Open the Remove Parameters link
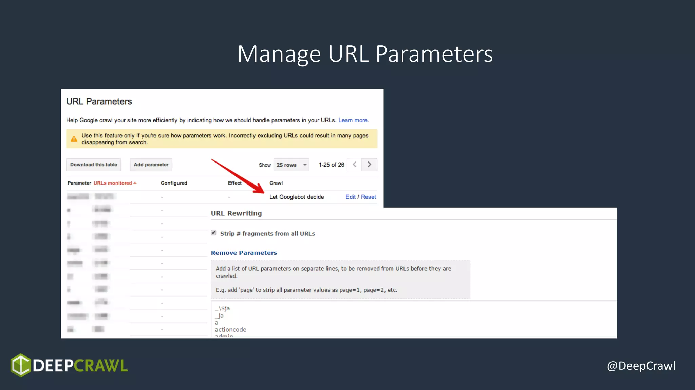The height and width of the screenshot is (390, 695). (x=244, y=253)
